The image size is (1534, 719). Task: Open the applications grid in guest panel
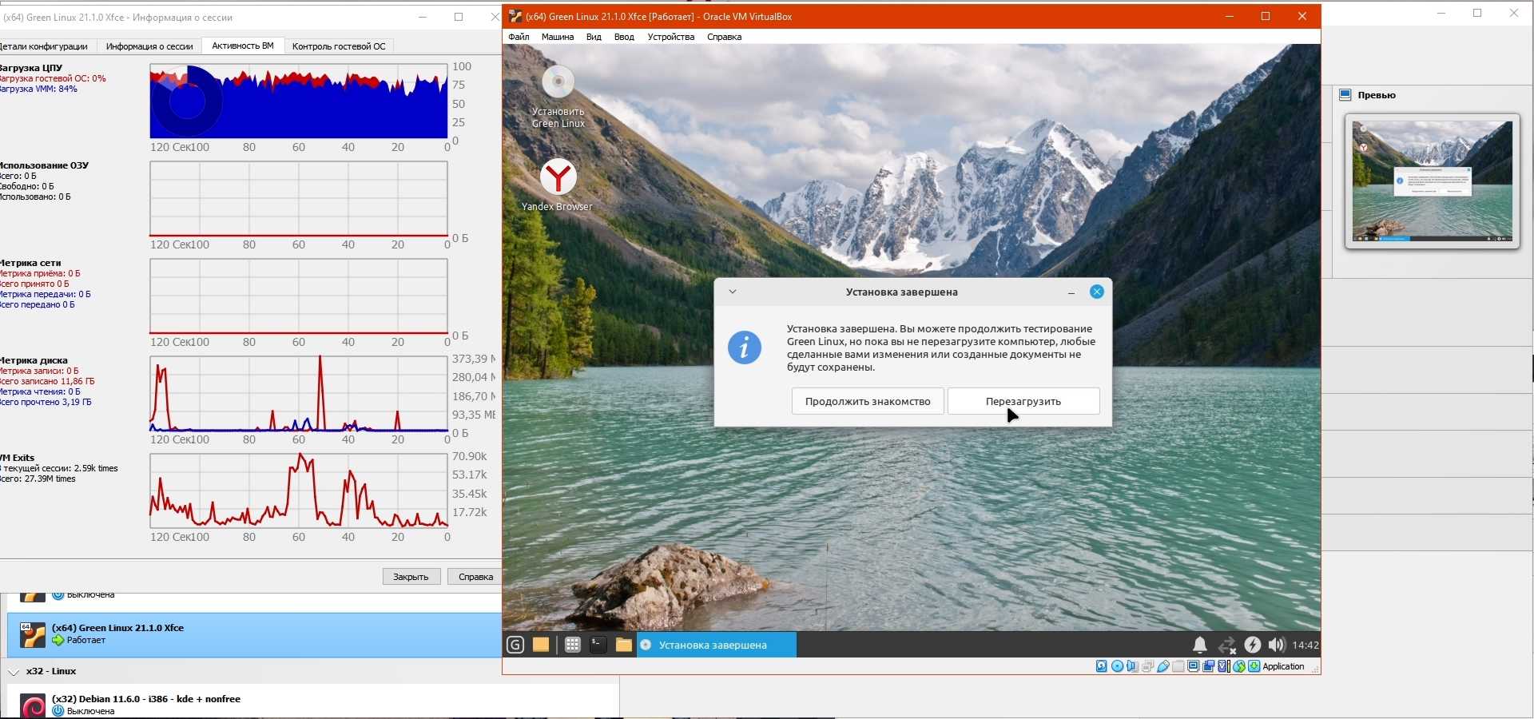[572, 645]
